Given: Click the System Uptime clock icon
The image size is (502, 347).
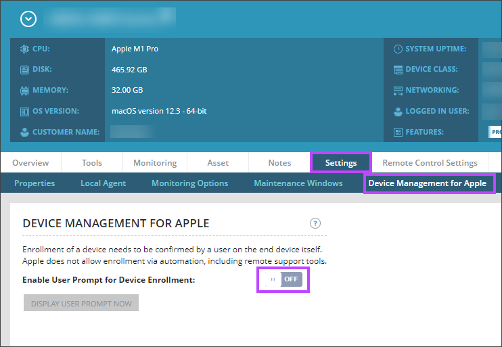Looking at the screenshot, I should [398, 49].
